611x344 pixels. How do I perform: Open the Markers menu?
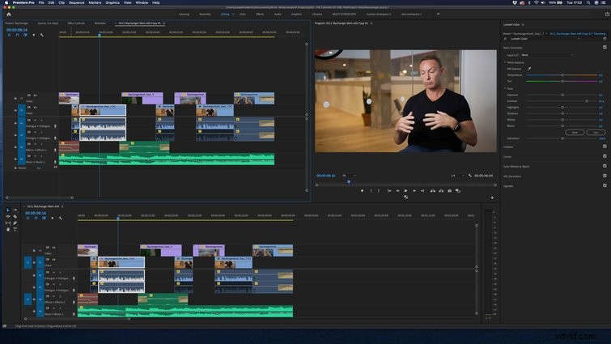95,2
